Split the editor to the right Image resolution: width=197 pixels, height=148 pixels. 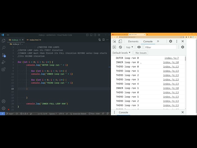(103, 40)
